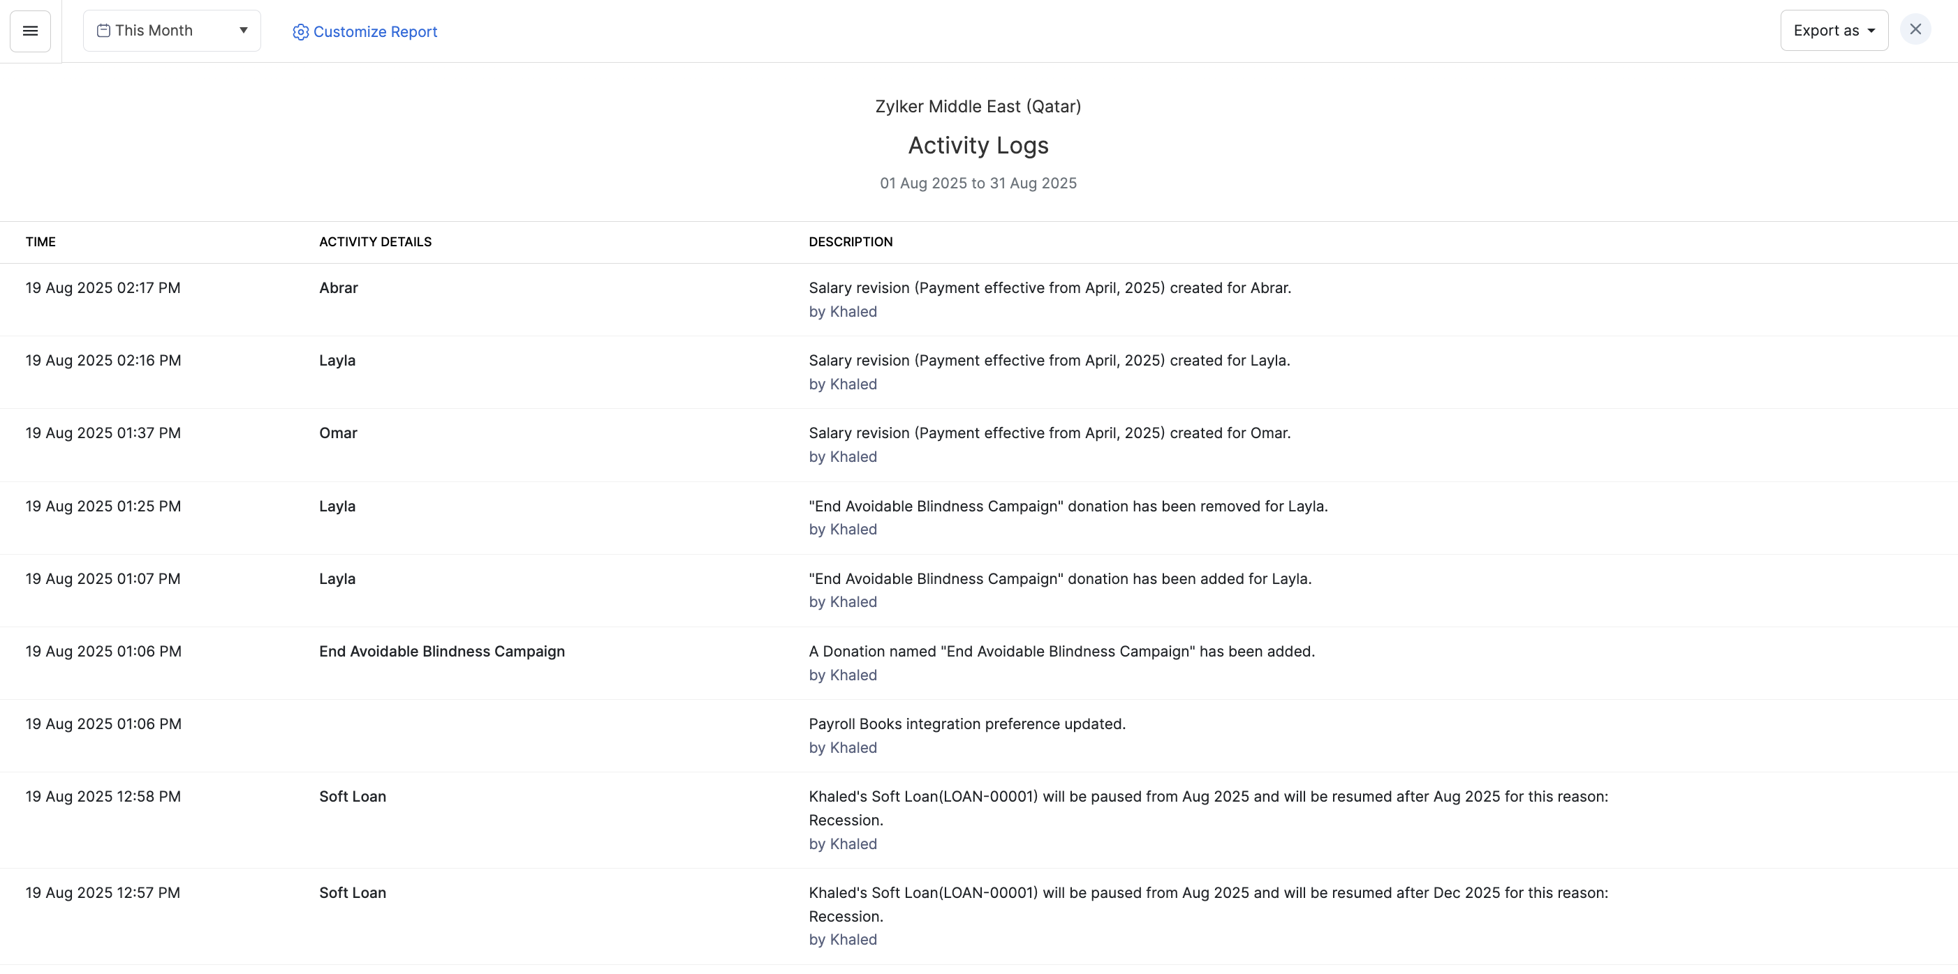Click the Export as caret arrow
This screenshot has width=1958, height=974.
[1871, 31]
